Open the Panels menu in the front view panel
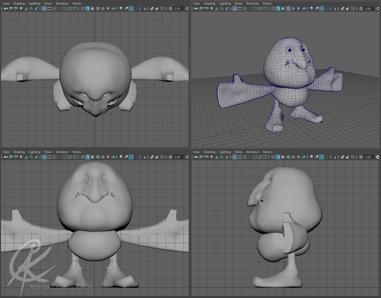This screenshot has width=381, height=298. (x=77, y=152)
